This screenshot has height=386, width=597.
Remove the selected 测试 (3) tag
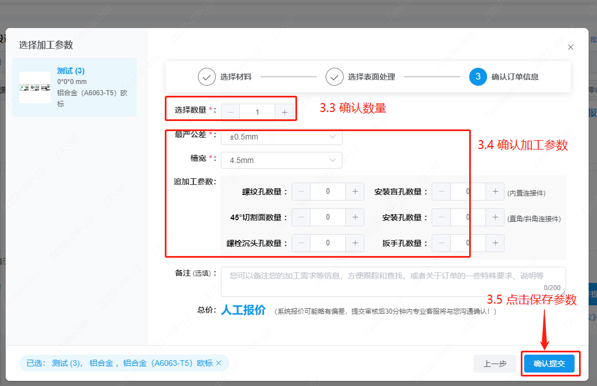pos(219,363)
